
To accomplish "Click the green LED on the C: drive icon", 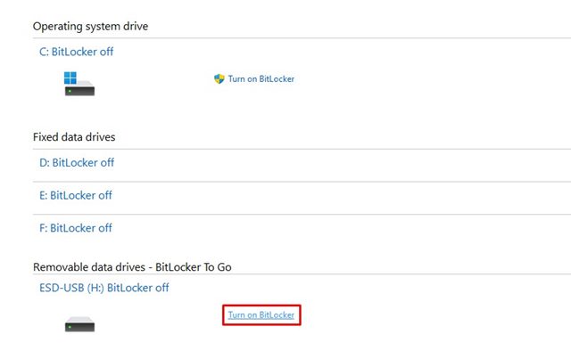I will pos(70,91).
